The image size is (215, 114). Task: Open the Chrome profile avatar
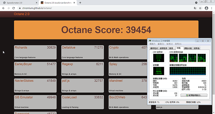[x=206, y=8]
